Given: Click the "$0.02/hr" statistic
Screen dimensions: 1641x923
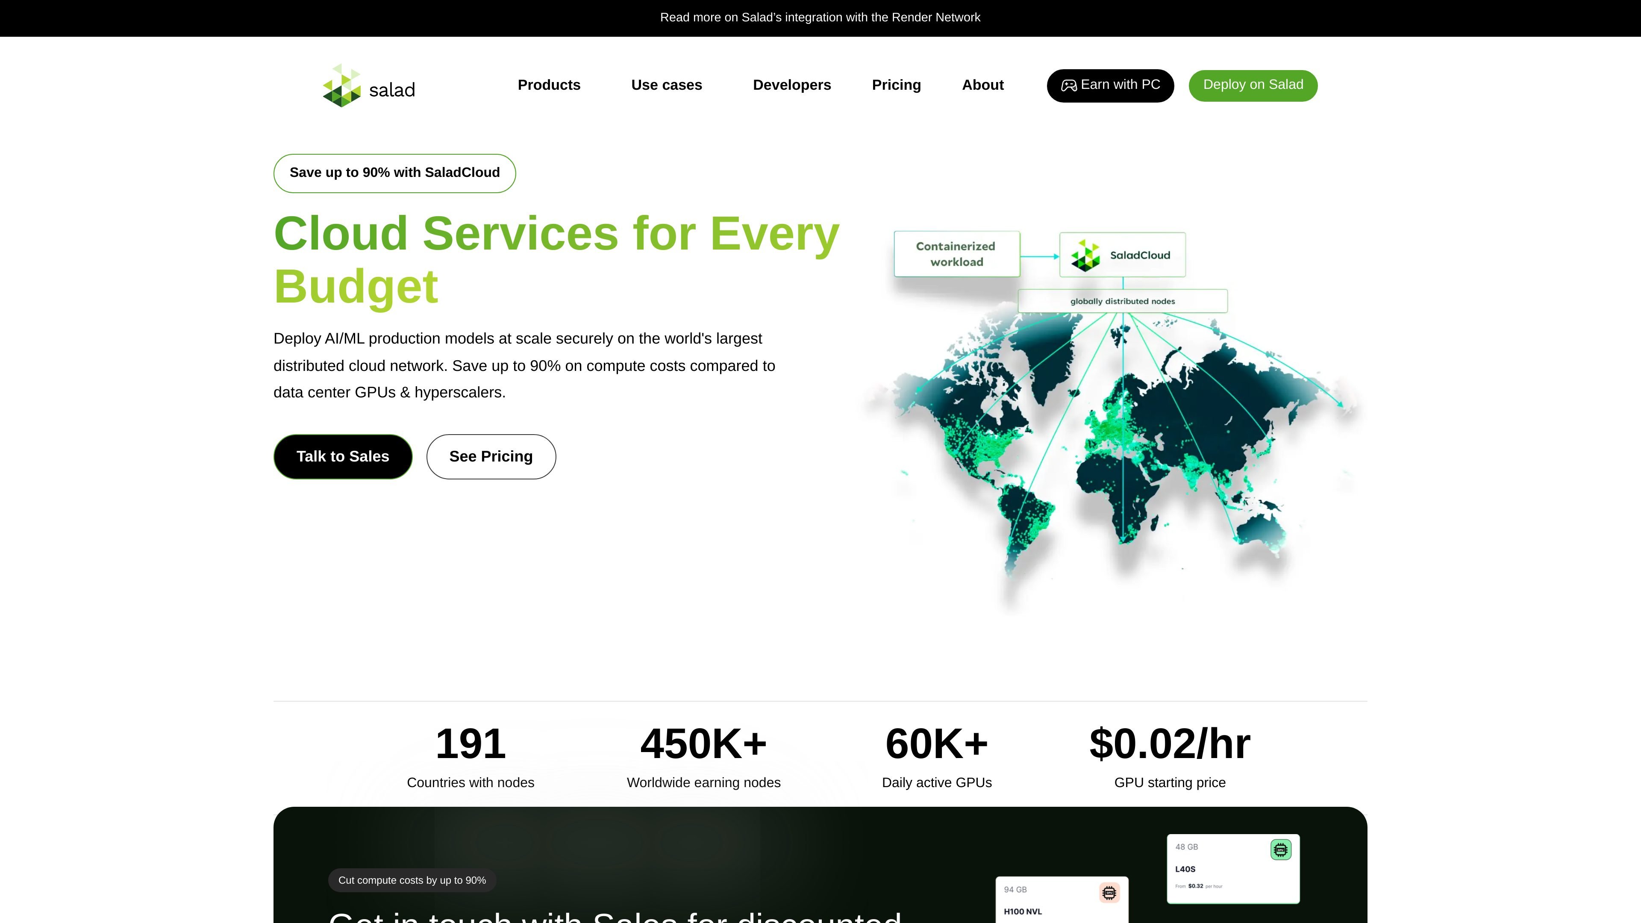Looking at the screenshot, I should 1170,744.
